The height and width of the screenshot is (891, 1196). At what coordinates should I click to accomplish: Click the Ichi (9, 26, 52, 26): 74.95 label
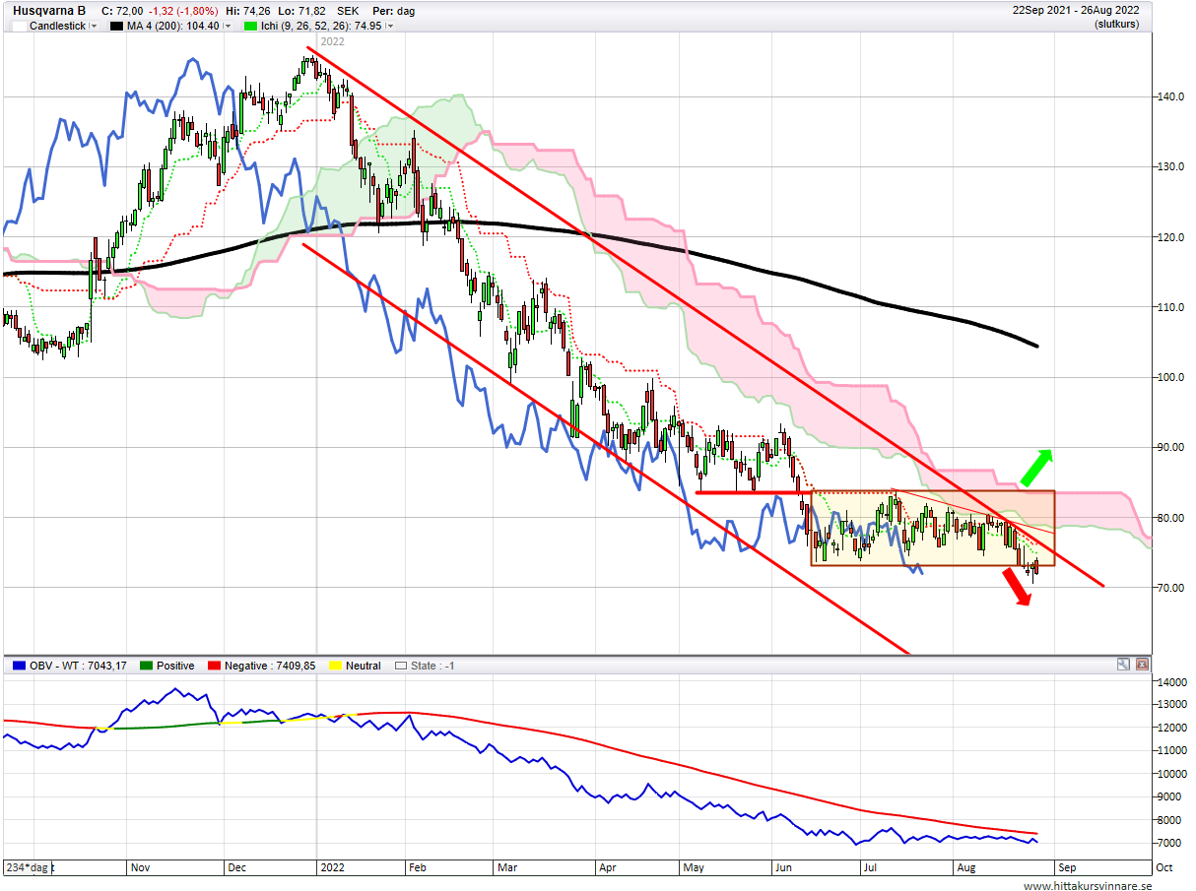[322, 26]
